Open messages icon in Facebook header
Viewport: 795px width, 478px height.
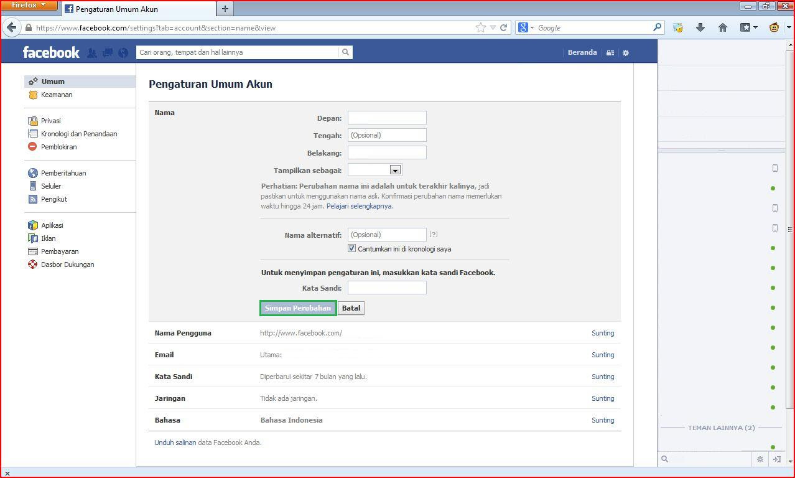pos(108,53)
